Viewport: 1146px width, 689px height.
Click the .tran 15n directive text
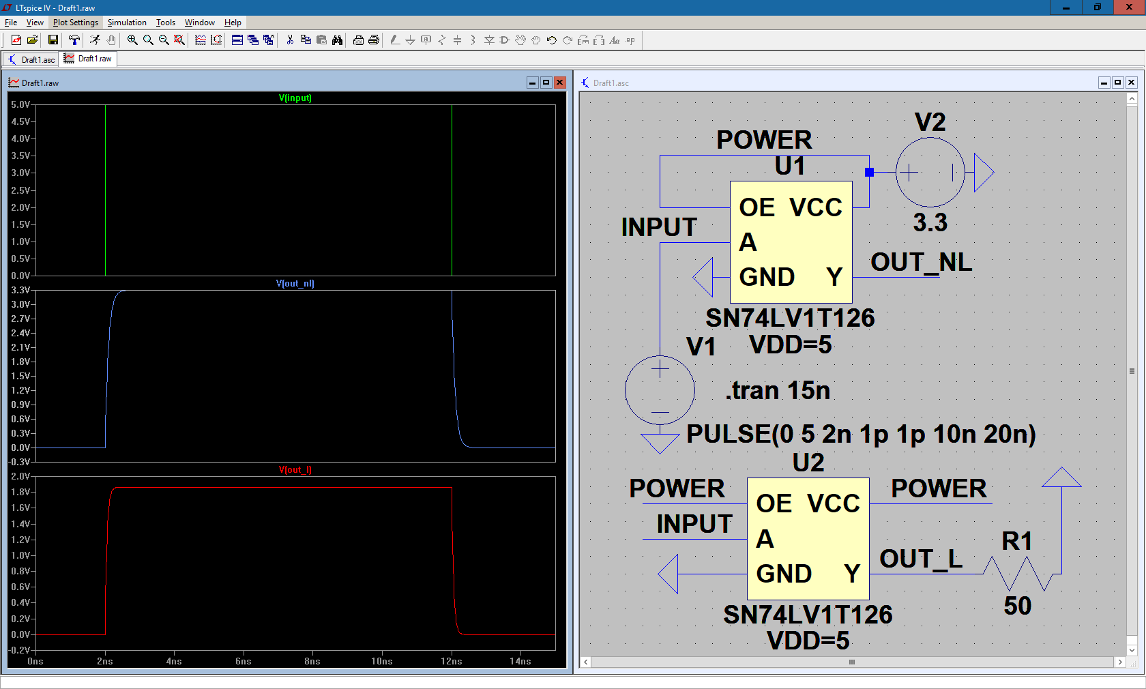click(x=778, y=390)
